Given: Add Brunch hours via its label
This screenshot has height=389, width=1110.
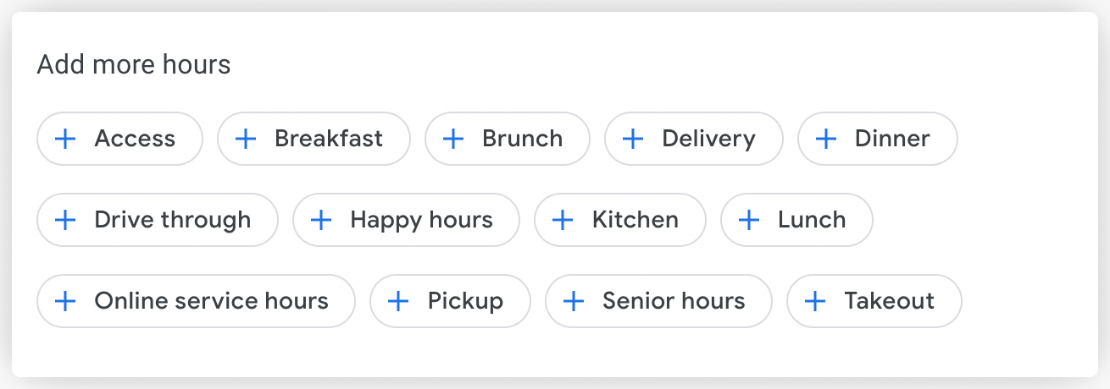Looking at the screenshot, I should pos(522,139).
